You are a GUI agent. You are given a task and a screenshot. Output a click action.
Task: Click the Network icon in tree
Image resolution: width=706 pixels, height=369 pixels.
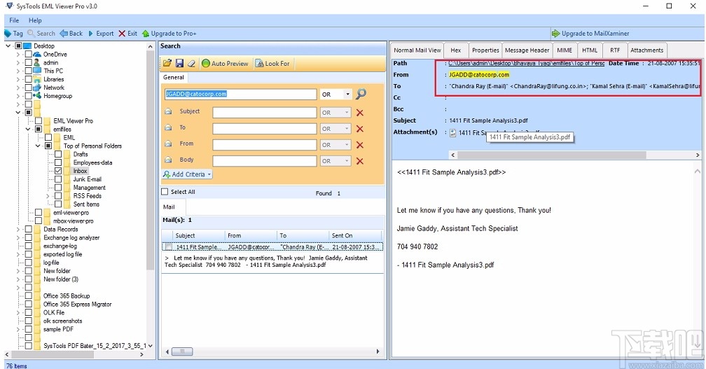37,88
